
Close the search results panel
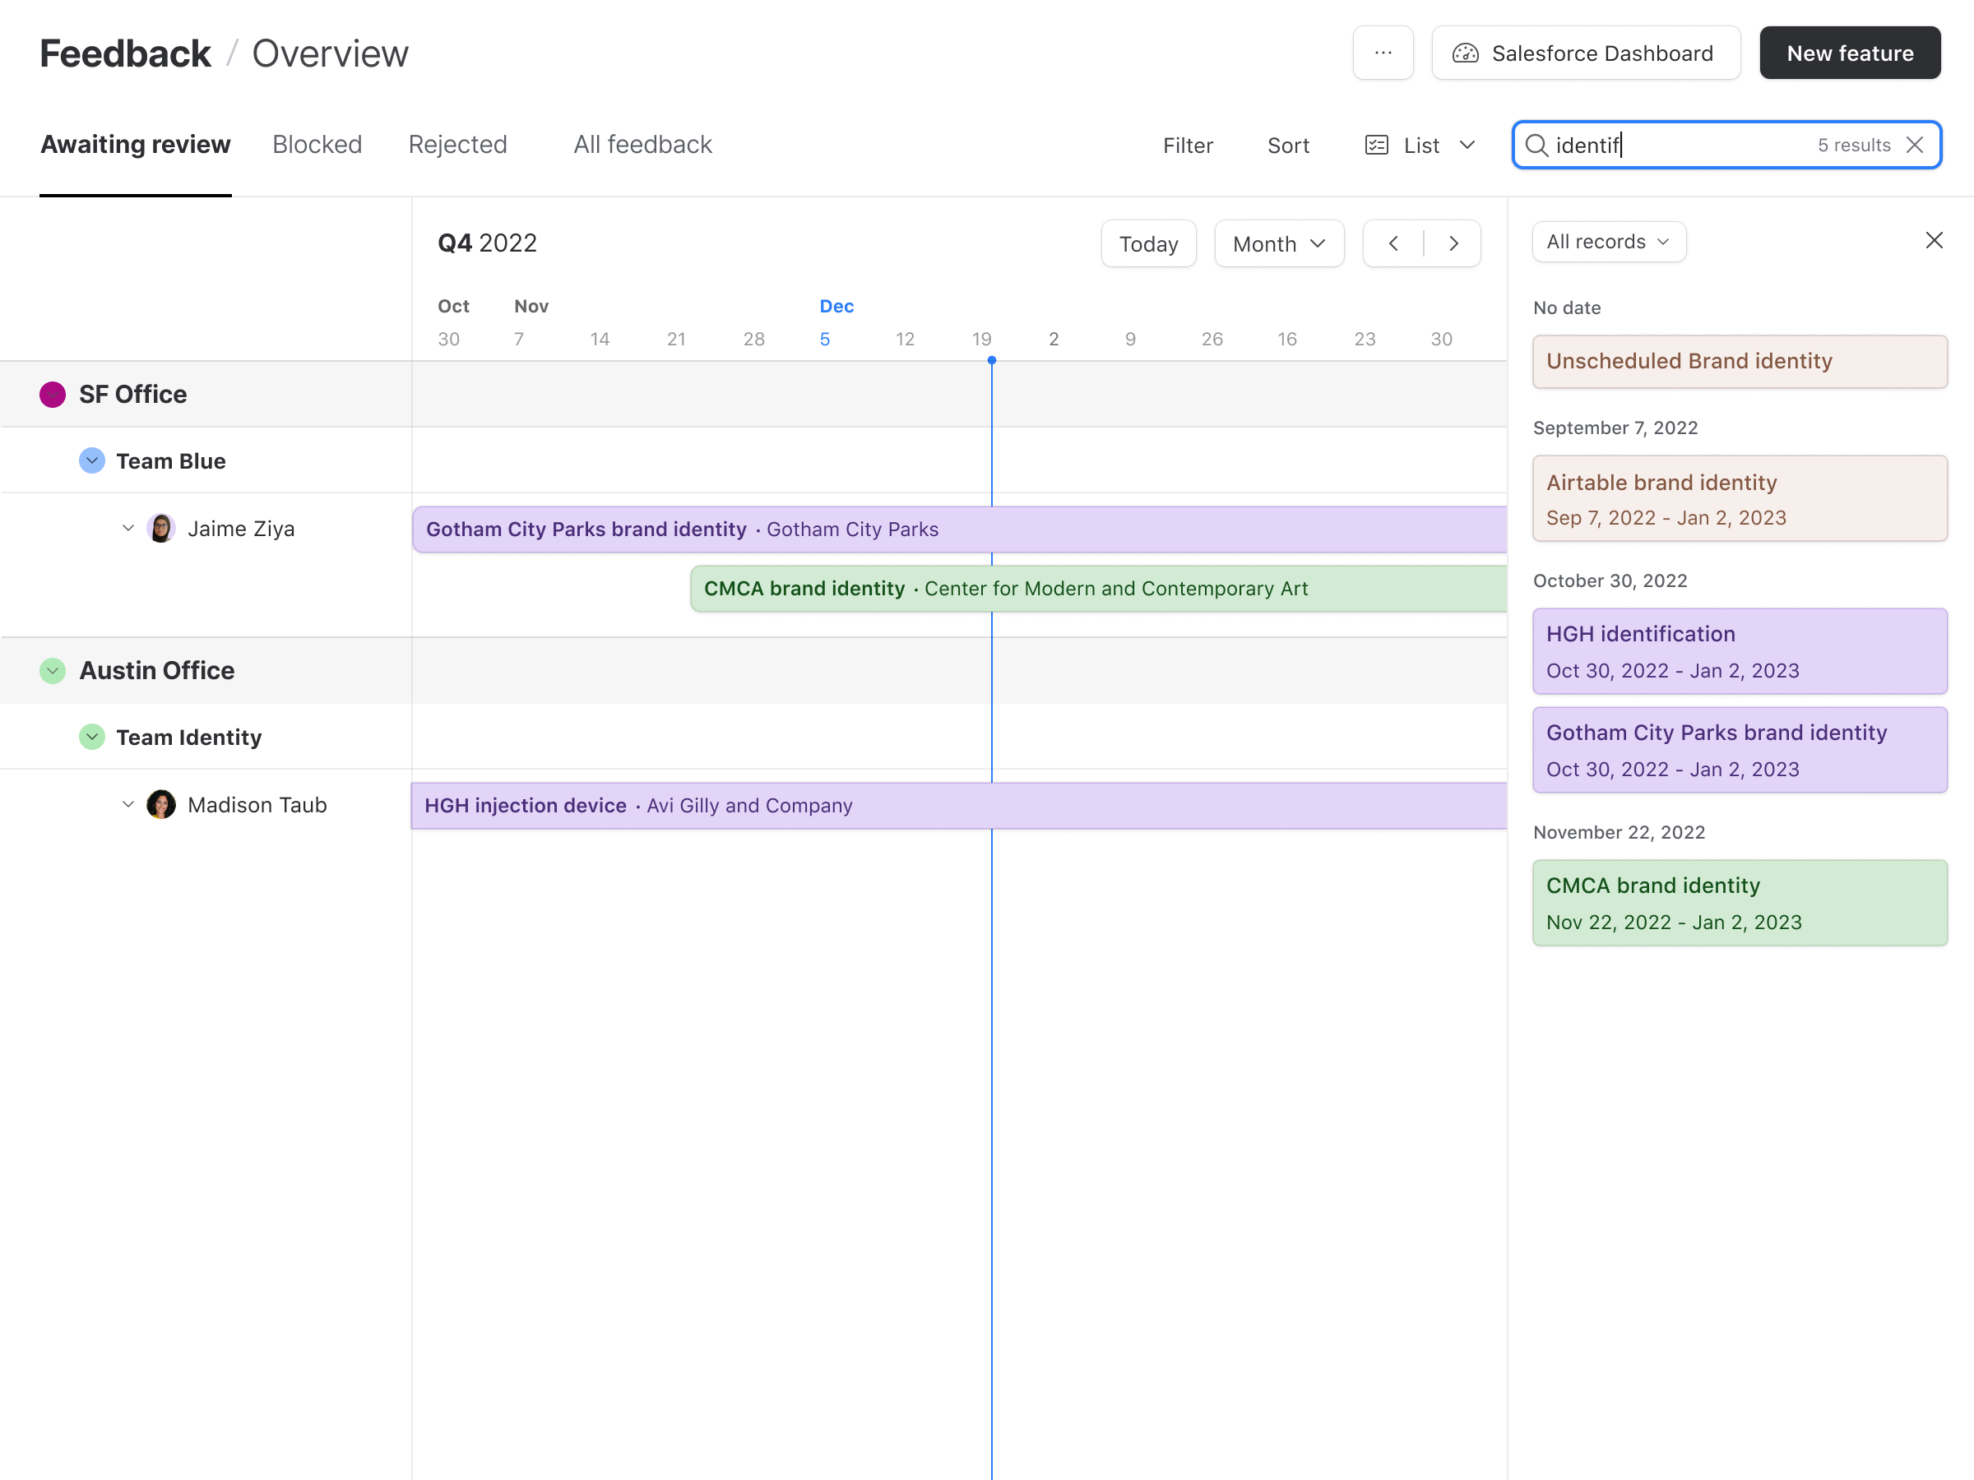(1934, 240)
